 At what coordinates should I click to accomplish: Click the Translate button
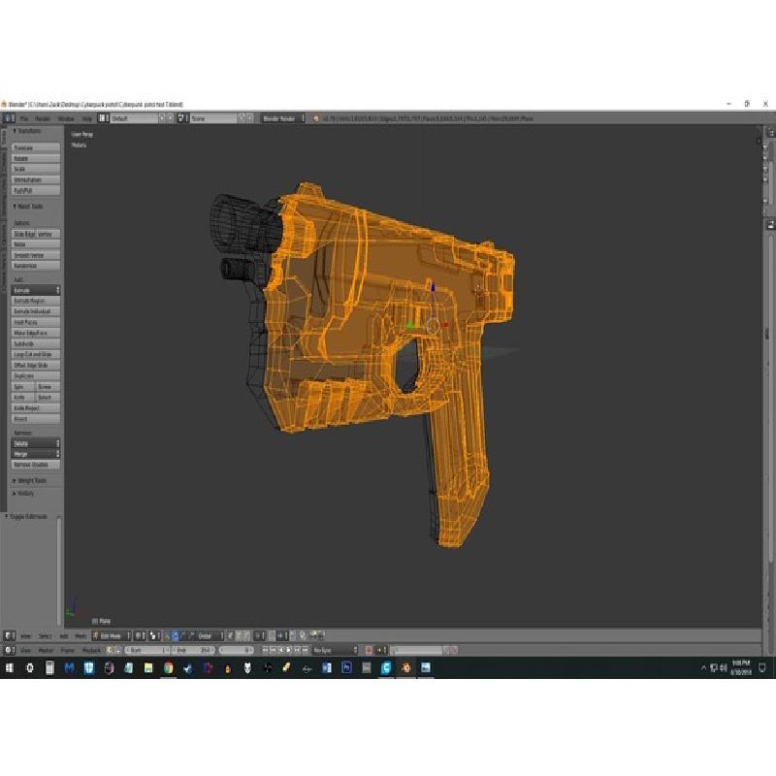(36, 147)
